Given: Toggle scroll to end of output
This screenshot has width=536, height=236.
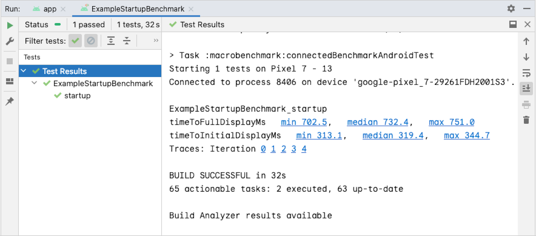Looking at the screenshot, I should pos(526,88).
